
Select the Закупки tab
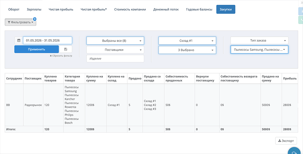click(226, 9)
